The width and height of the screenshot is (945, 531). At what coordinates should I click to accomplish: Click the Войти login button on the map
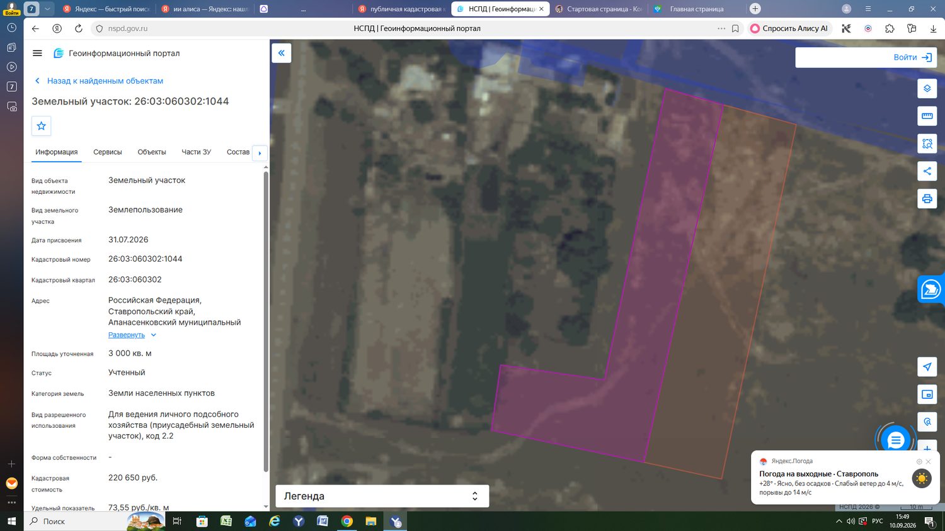(x=912, y=57)
